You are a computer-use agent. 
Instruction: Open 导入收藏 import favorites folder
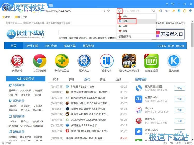21,17
